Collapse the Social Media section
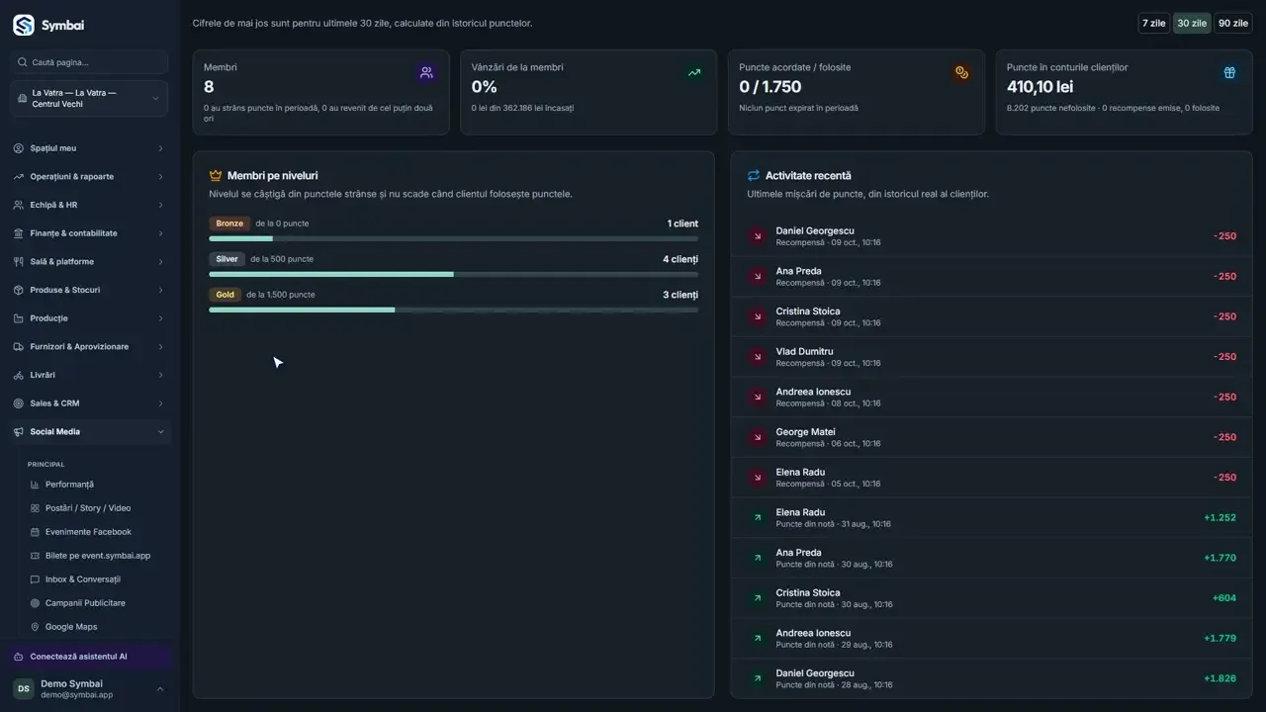 (89, 432)
